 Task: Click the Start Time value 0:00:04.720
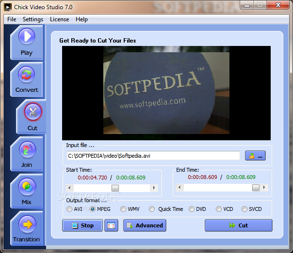[92, 178]
